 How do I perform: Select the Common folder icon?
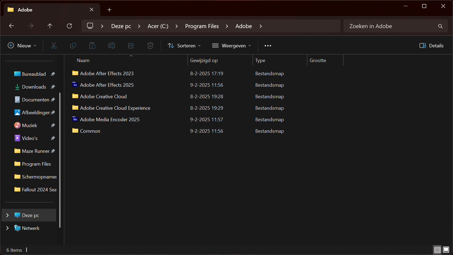click(75, 131)
